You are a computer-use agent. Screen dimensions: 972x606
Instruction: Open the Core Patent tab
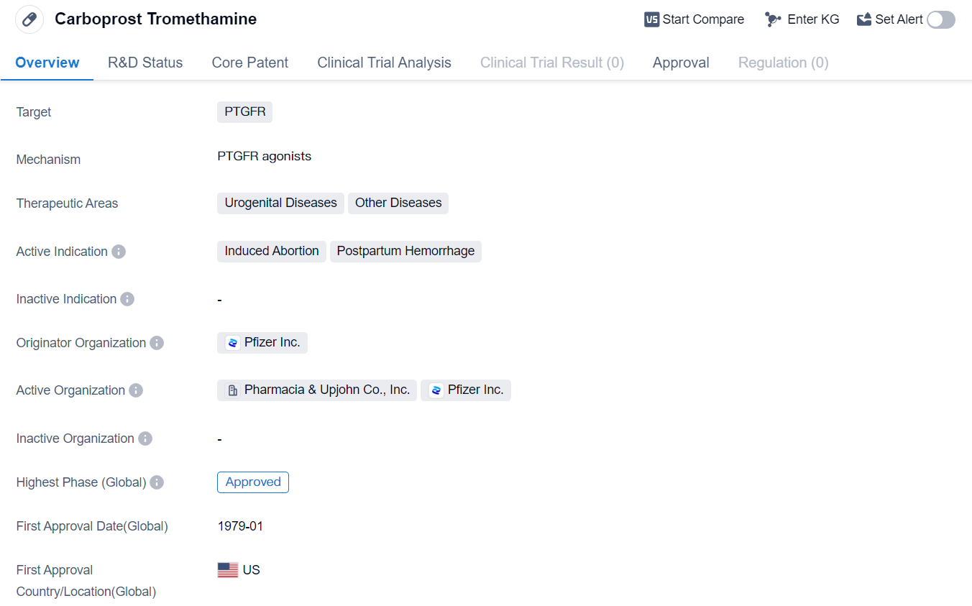(x=250, y=63)
